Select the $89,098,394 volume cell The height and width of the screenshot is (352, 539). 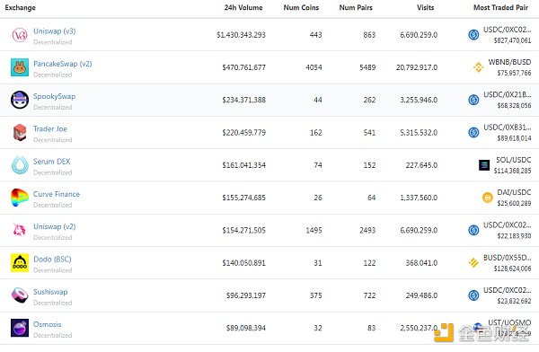point(246,328)
